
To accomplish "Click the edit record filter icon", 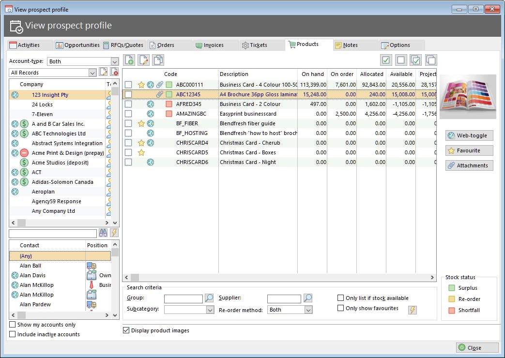I will pos(103,72).
